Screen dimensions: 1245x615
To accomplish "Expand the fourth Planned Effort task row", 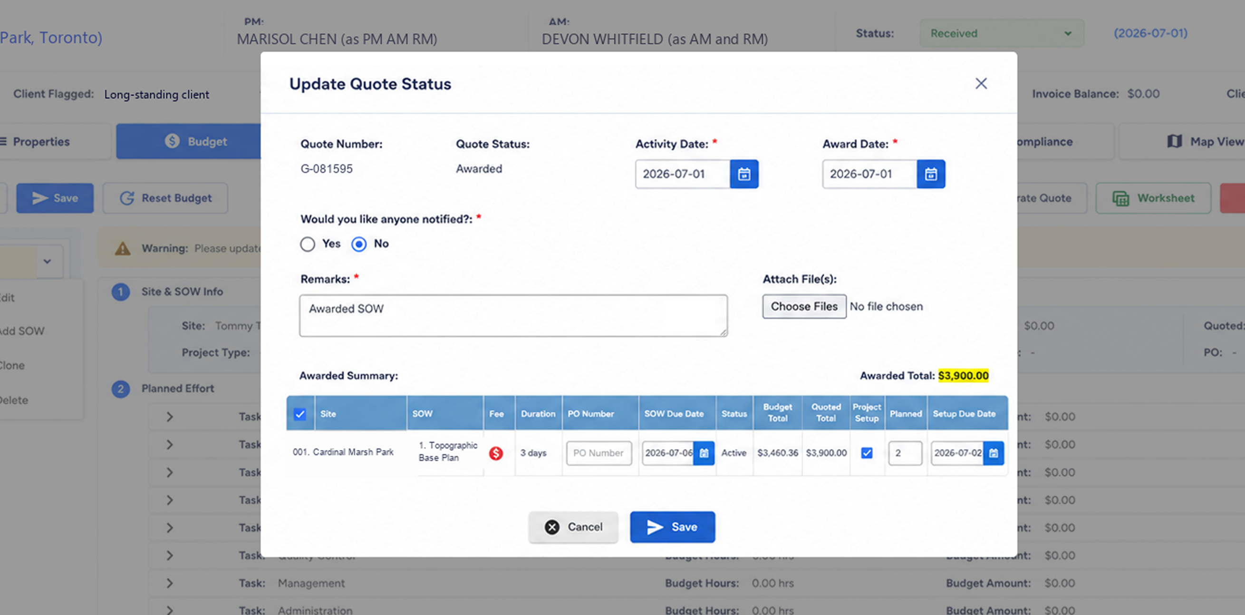I will click(169, 500).
